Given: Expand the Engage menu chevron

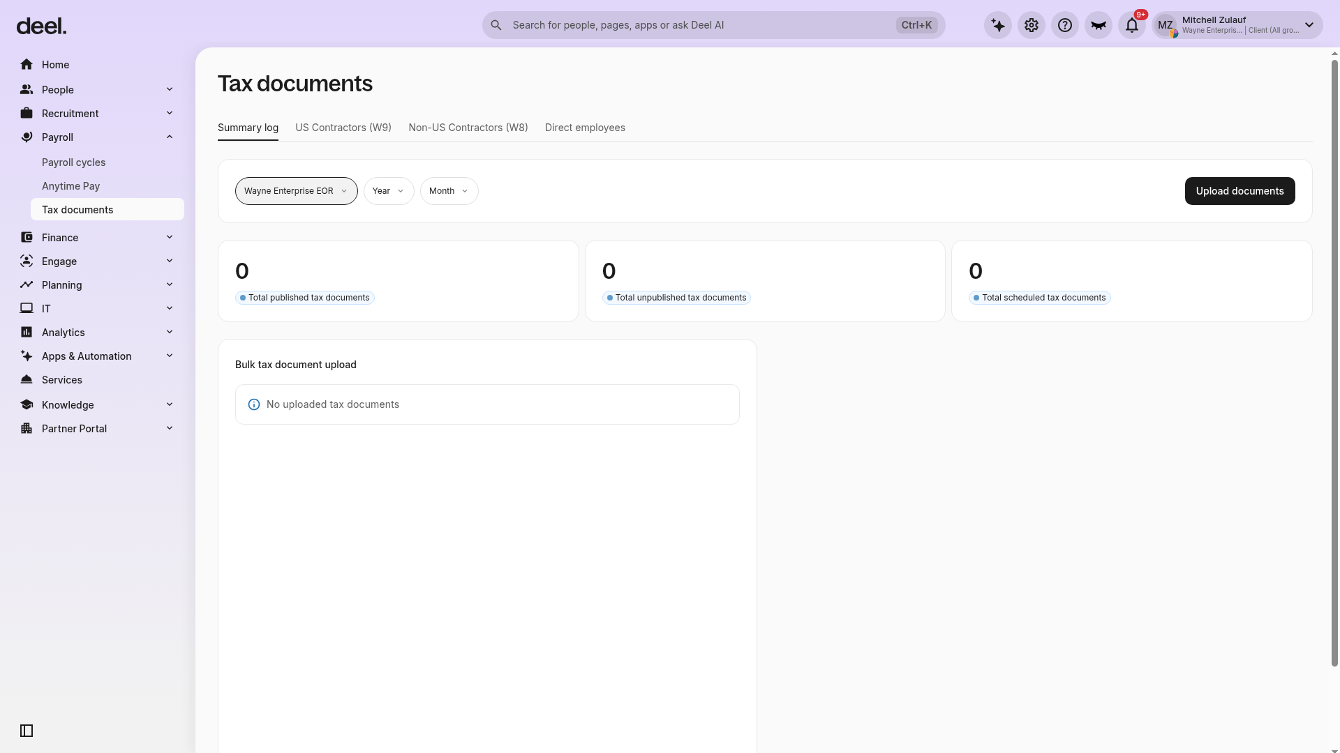Looking at the screenshot, I should click(x=170, y=261).
